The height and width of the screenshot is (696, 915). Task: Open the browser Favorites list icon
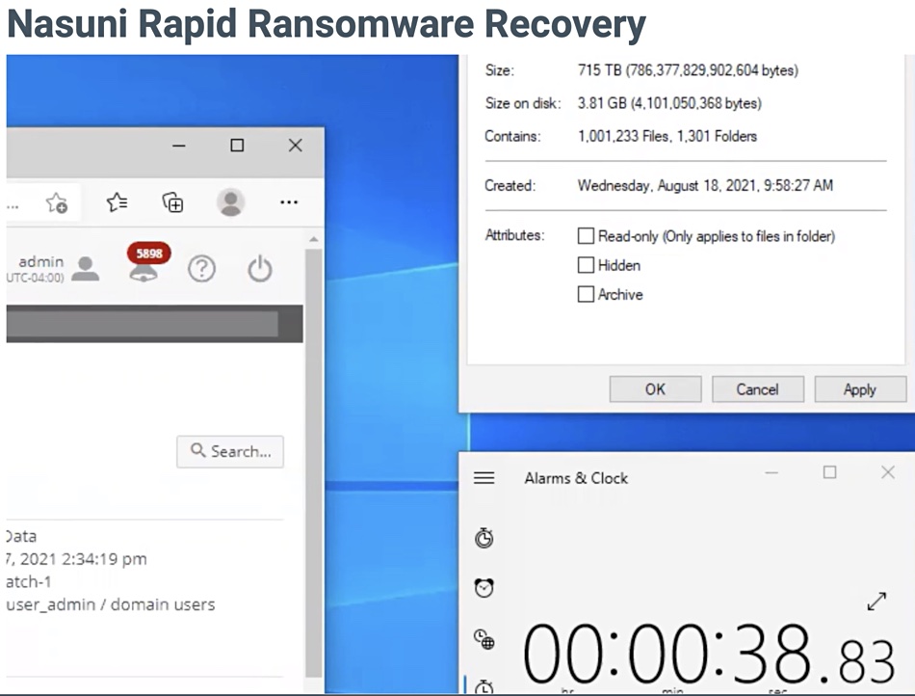coord(117,202)
